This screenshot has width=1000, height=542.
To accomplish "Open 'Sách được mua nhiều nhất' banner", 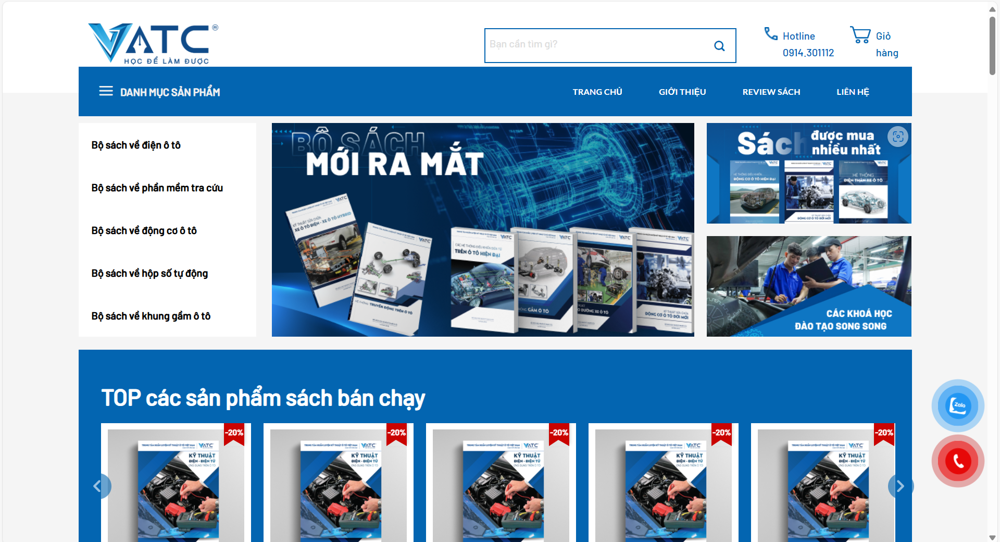I will [809, 173].
